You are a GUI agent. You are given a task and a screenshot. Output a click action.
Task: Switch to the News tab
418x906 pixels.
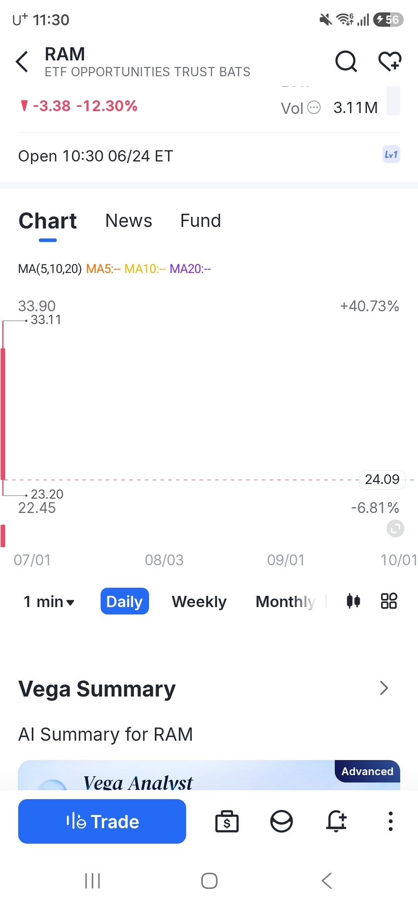coord(128,221)
